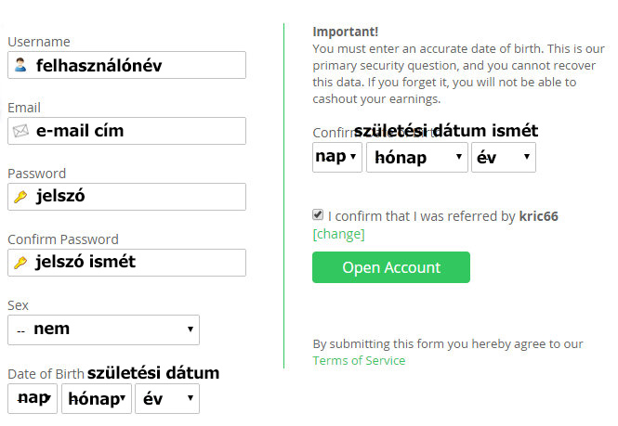
Task: Focus the Password input field
Action: click(x=138, y=197)
